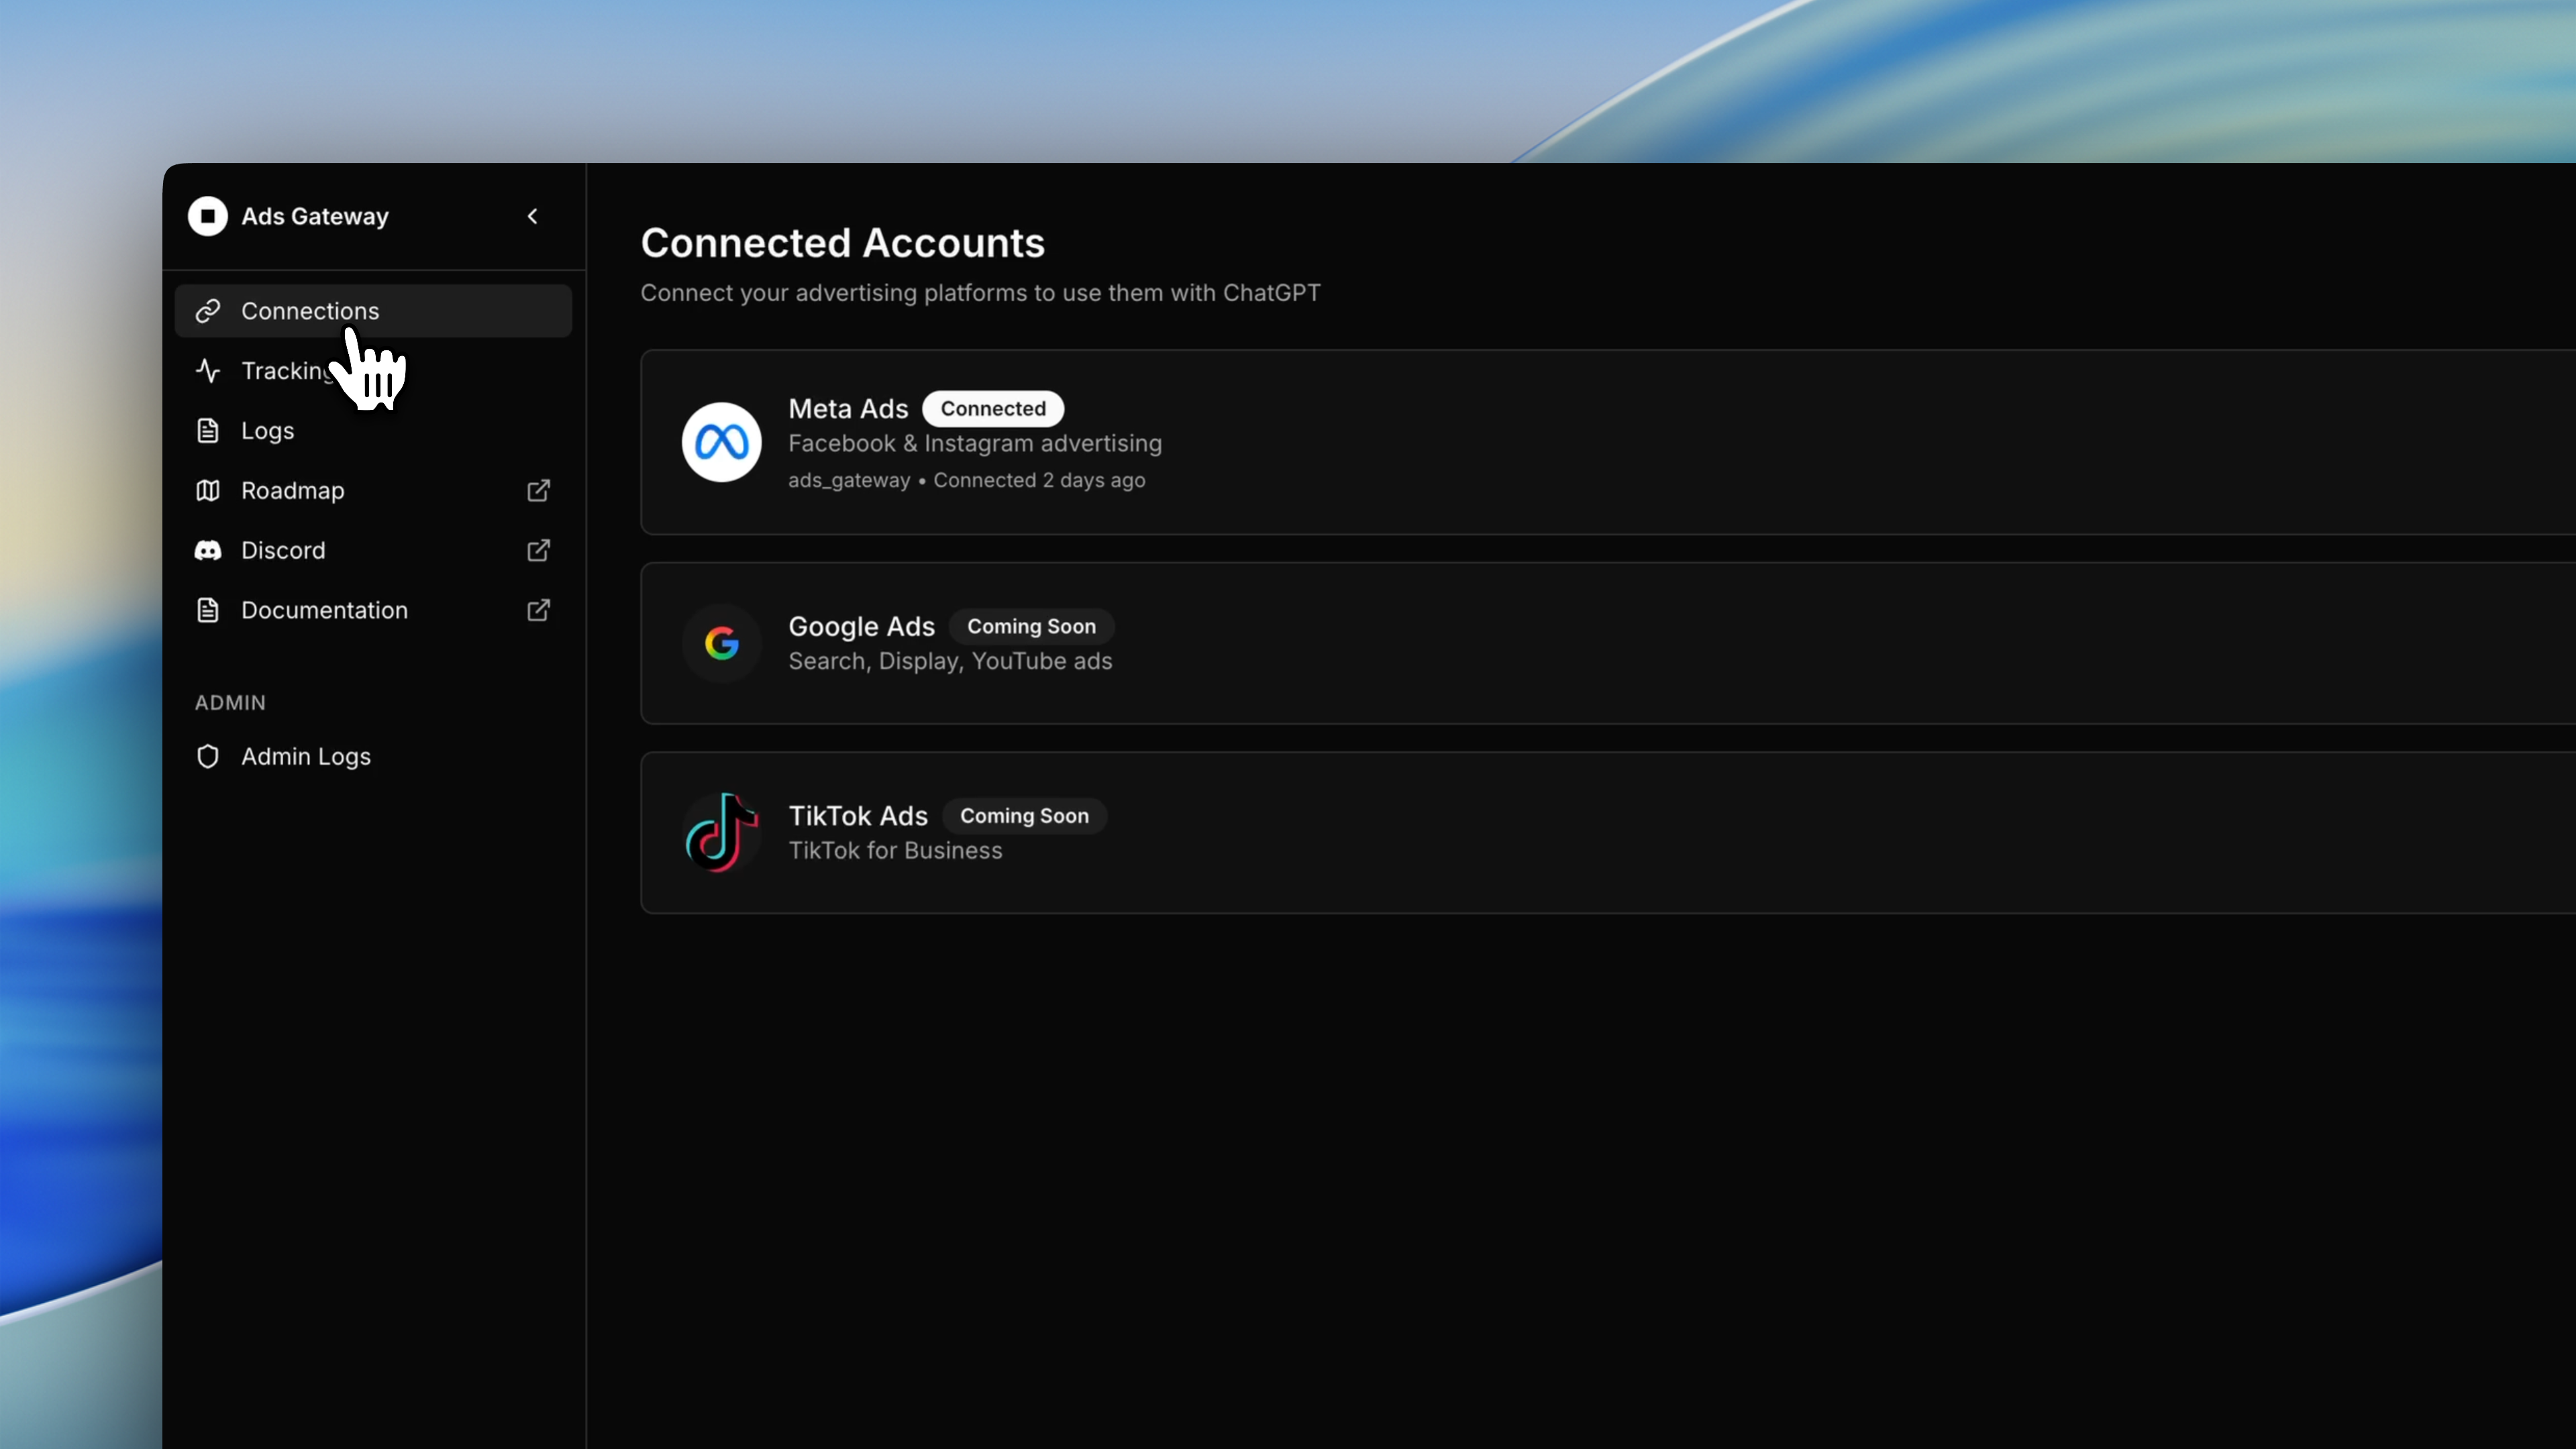The height and width of the screenshot is (1449, 2576).
Task: Select the Connections link icon
Action: 208,310
